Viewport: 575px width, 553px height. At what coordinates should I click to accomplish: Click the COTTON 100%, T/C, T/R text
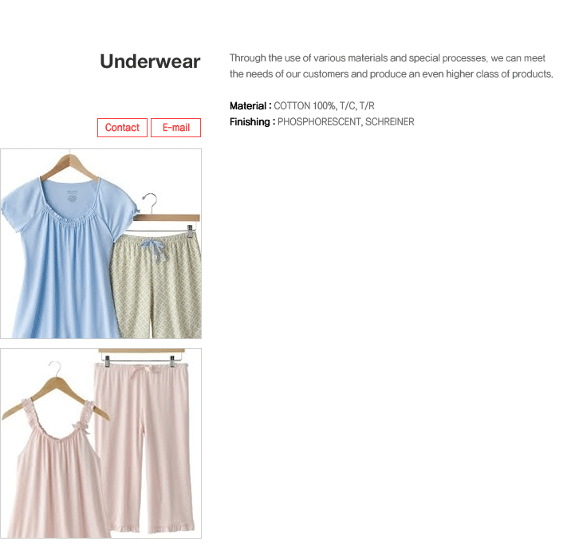click(x=324, y=106)
